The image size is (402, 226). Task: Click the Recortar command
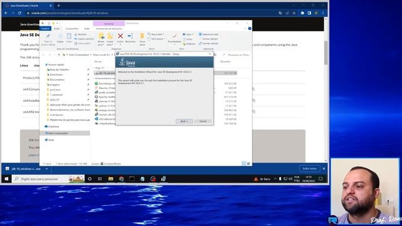[x=81, y=35]
